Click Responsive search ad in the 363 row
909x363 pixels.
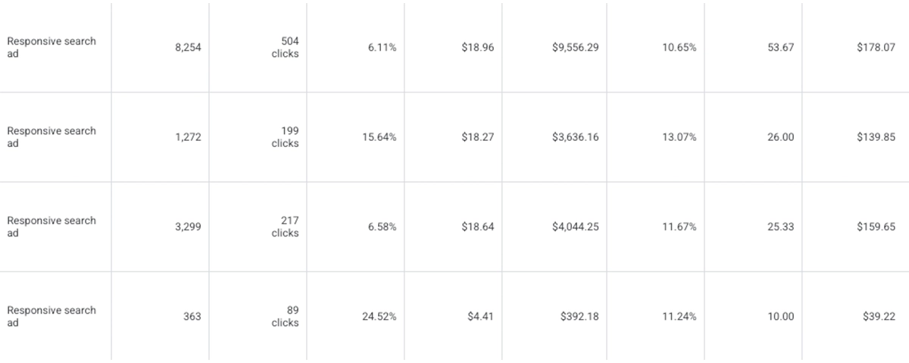[52, 316]
